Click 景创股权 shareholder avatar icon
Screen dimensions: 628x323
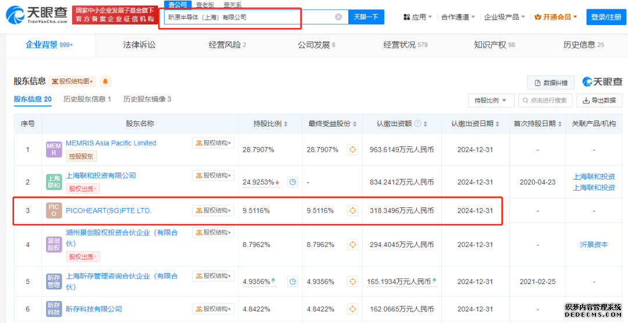(53, 244)
